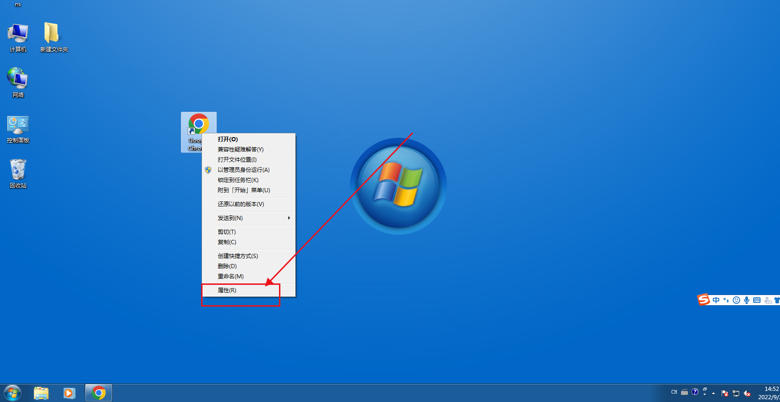Expand the 发送到(N) submenu
This screenshot has height=402, width=780.
pyautogui.click(x=248, y=218)
